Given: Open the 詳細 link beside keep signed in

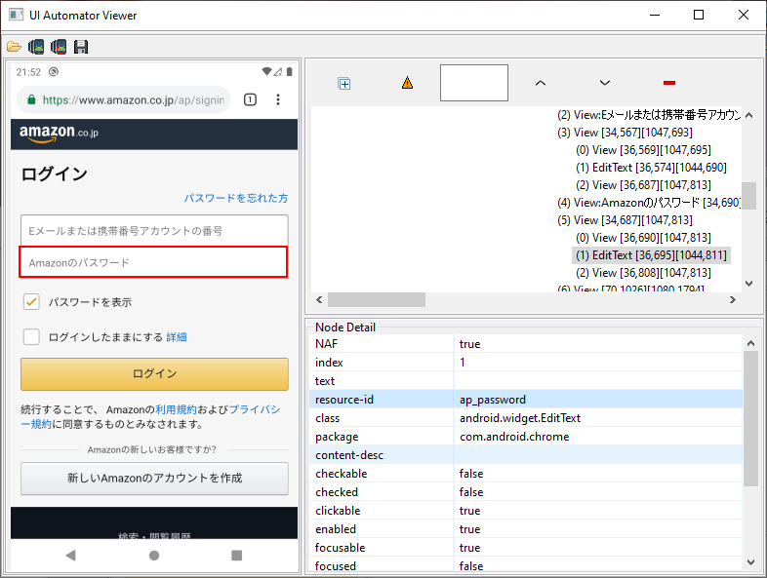Looking at the screenshot, I should pos(177,337).
